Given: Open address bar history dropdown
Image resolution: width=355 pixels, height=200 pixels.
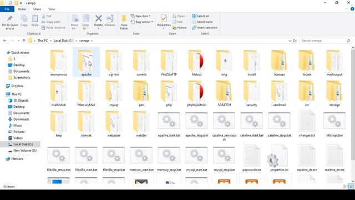Looking at the screenshot, I should pos(290,41).
